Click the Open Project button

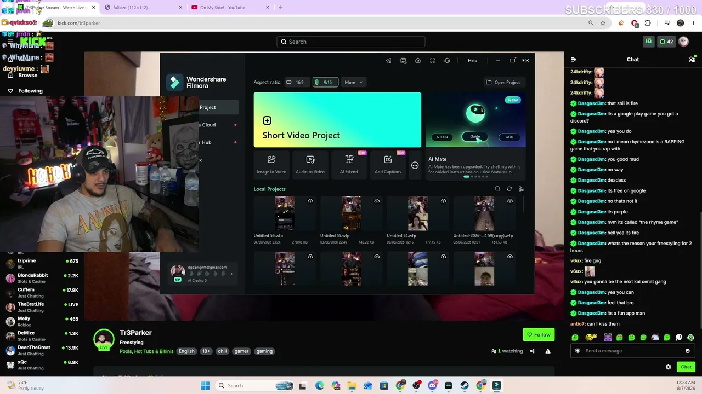tap(503, 82)
